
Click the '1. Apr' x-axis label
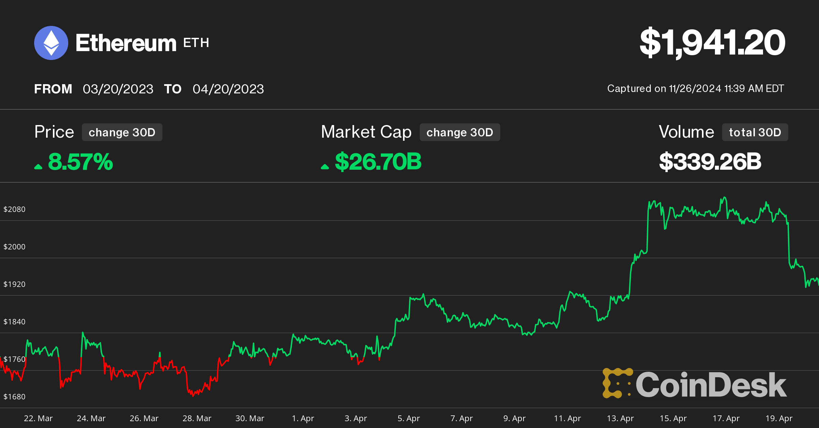[x=303, y=418]
